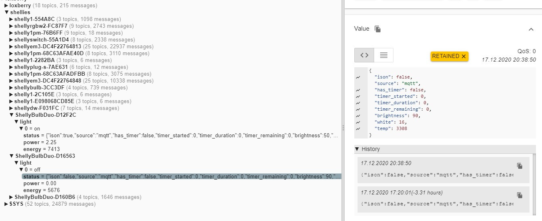The width and height of the screenshot is (542, 221).
Task: Collapse the History section
Action: (x=357, y=149)
